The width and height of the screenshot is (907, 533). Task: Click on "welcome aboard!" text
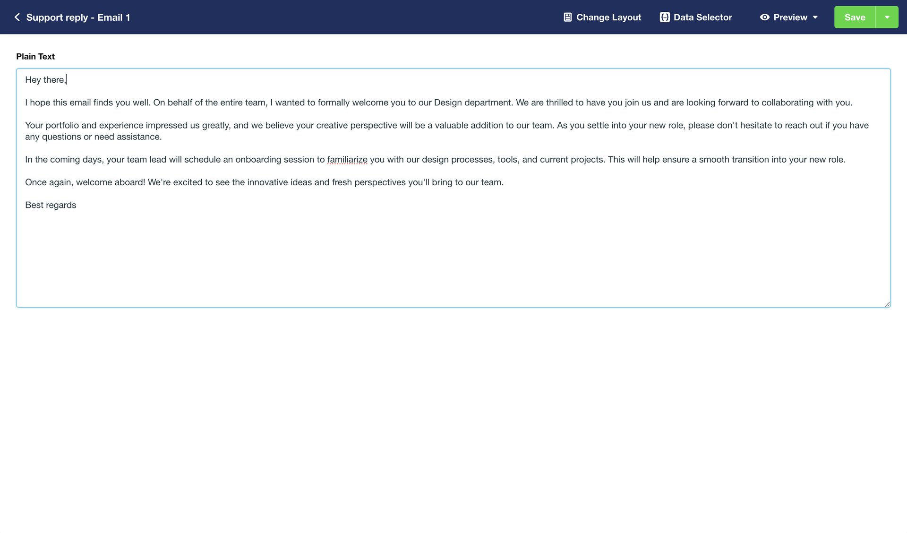click(110, 182)
